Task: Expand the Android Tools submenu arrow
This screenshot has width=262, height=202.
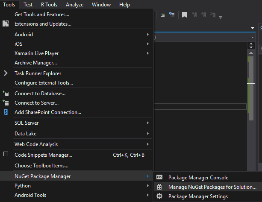Action: point(148,195)
